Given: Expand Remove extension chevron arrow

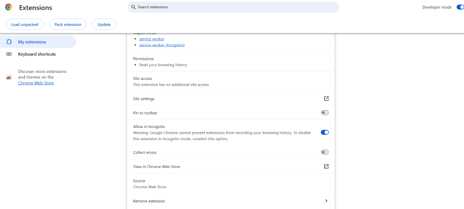Looking at the screenshot, I should (x=326, y=201).
